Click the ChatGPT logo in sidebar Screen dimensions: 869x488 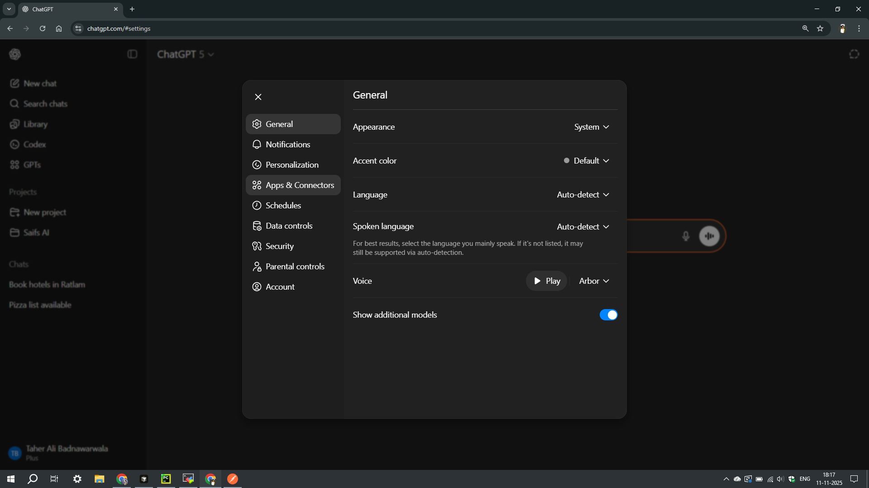click(15, 54)
